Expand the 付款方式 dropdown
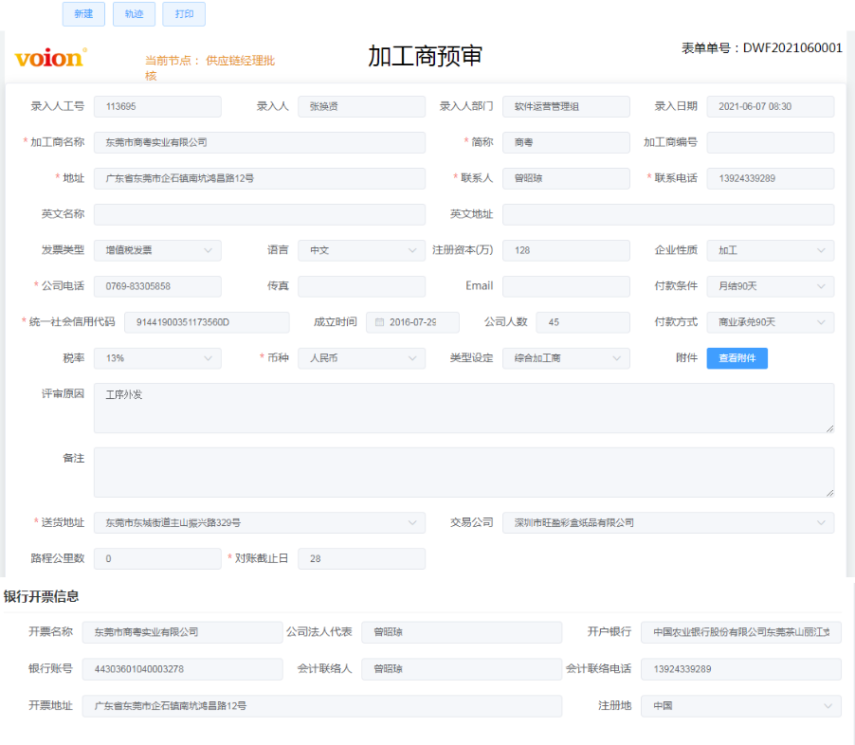 [x=771, y=322]
